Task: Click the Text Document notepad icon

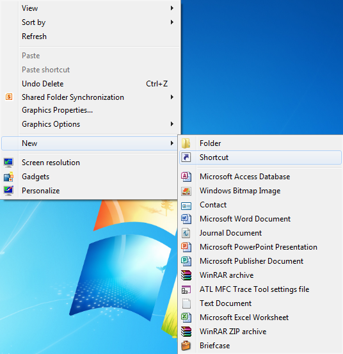Action: (186, 303)
